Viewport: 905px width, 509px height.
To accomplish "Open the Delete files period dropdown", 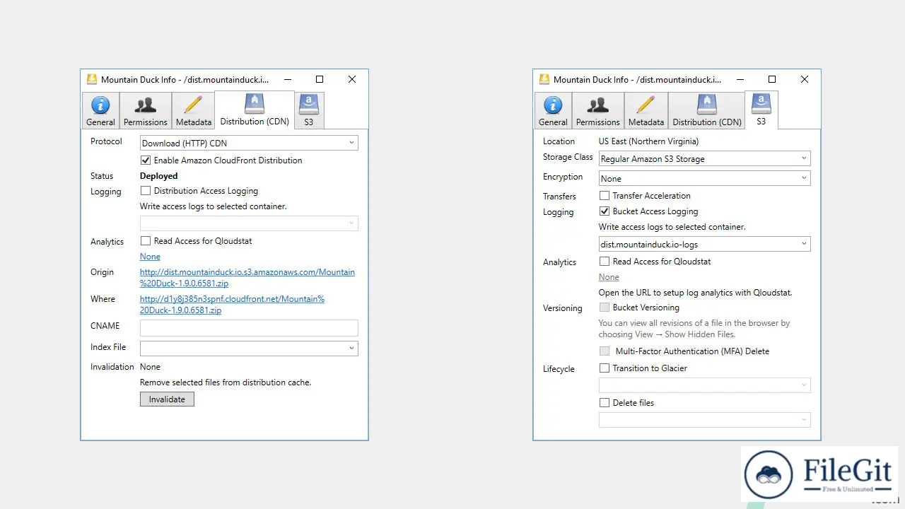I will click(x=704, y=420).
